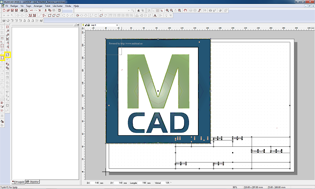Open the second empty toolbar combo box
The width and height of the screenshot is (315, 189).
(x=117, y=10)
